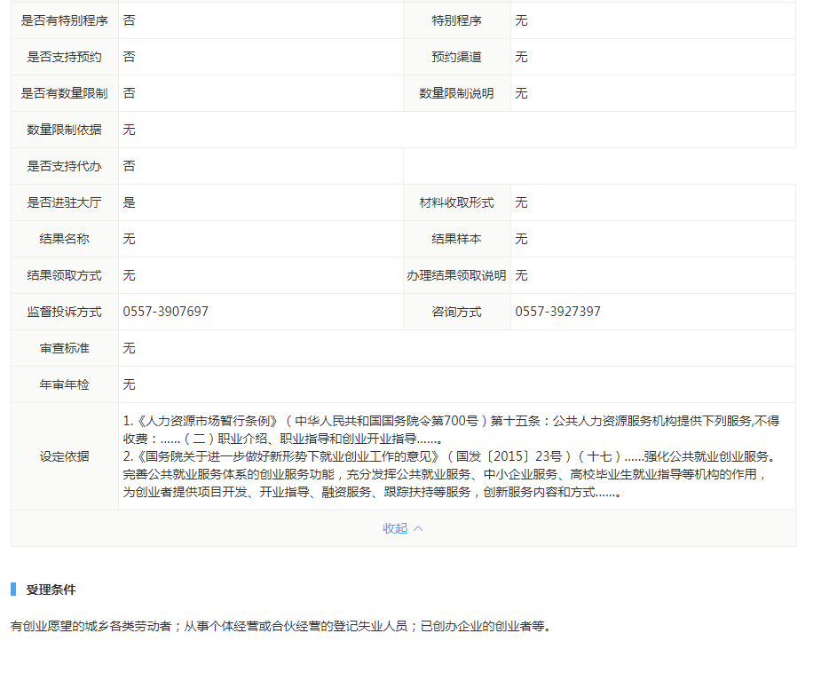Click the 预约渠道 label cell
The width and height of the screenshot is (821, 673).
(456, 57)
